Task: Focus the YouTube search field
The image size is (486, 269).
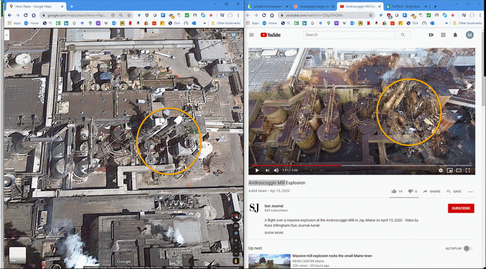Action: pos(349,35)
